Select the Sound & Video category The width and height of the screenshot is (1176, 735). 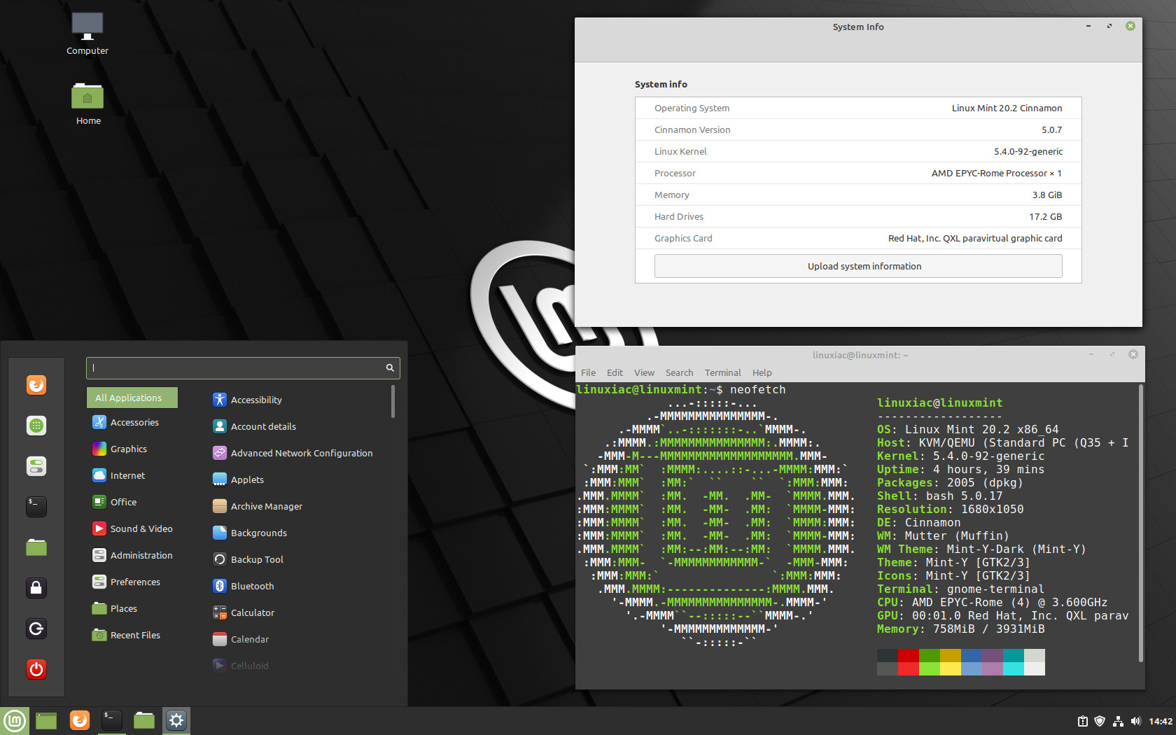pos(132,528)
